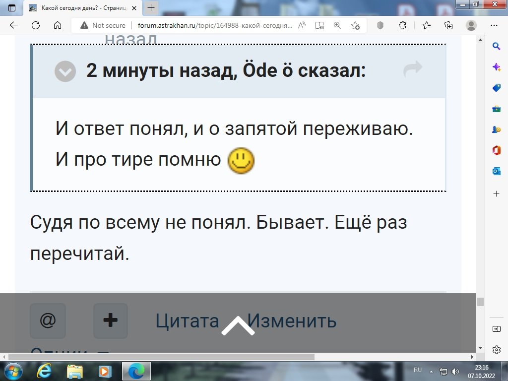Collapse the quote using the round chevron
This screenshot has height=381, width=508.
pyautogui.click(x=65, y=71)
